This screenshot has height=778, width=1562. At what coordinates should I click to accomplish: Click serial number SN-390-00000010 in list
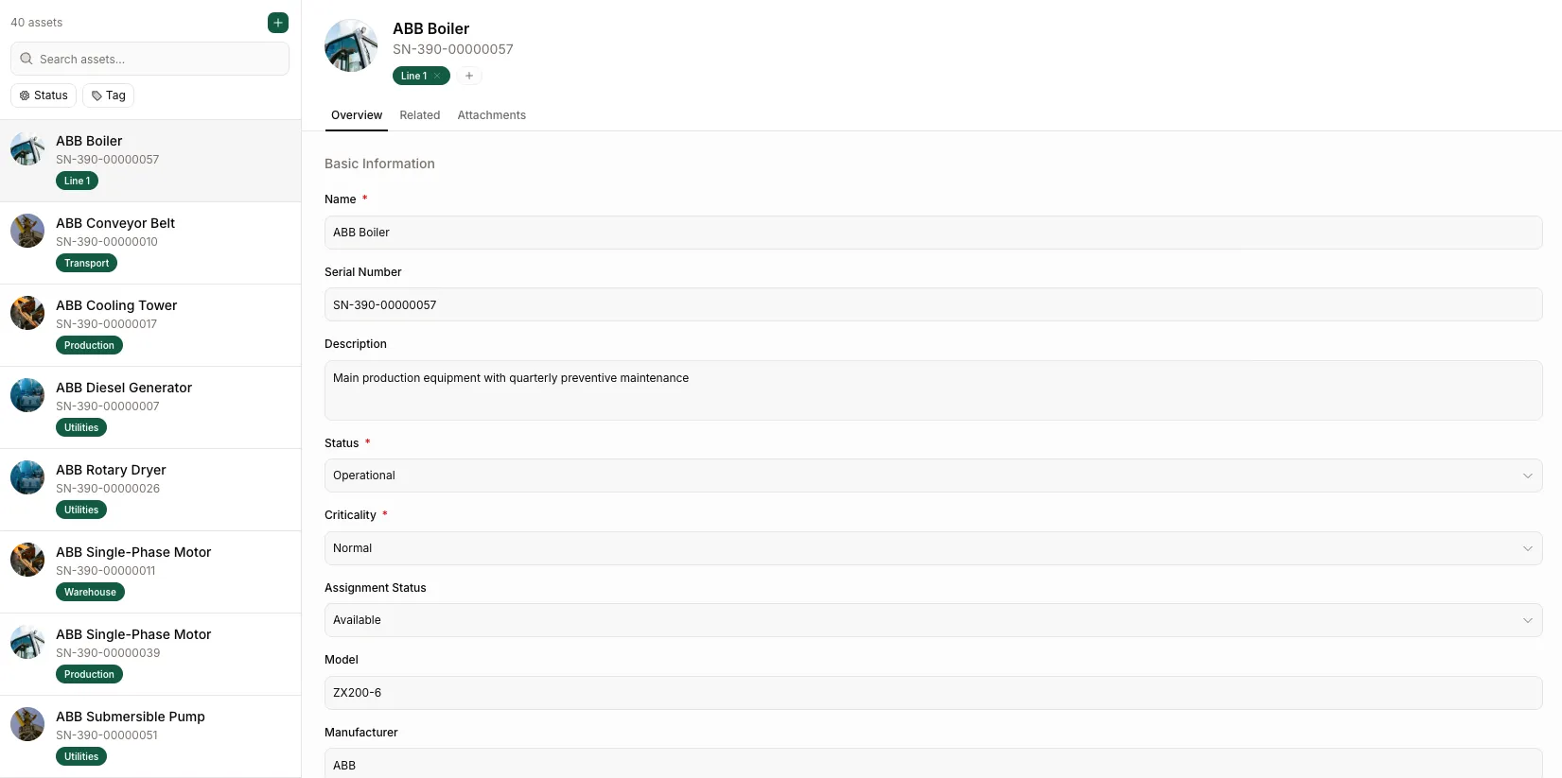tap(107, 242)
